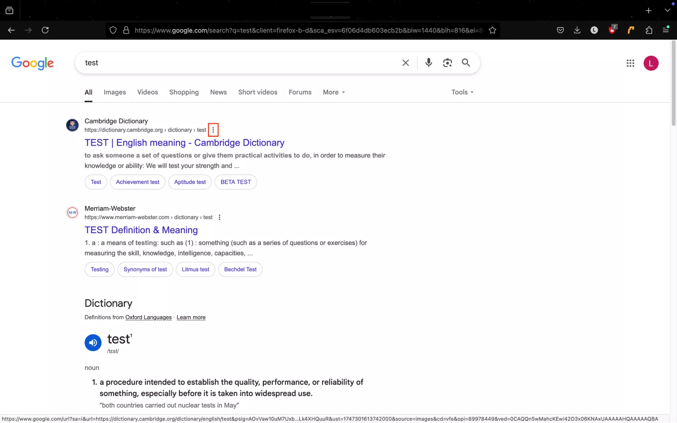
Task: Select the Aptitude test chip
Action: click(190, 182)
